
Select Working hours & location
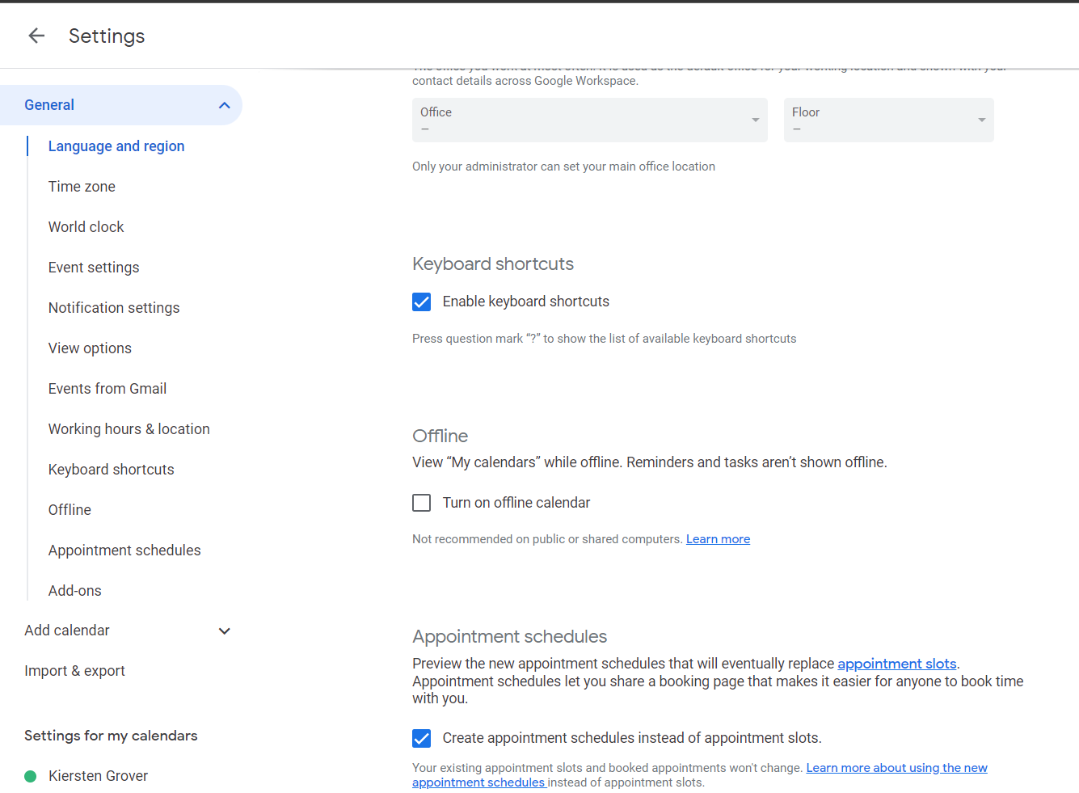coord(129,429)
